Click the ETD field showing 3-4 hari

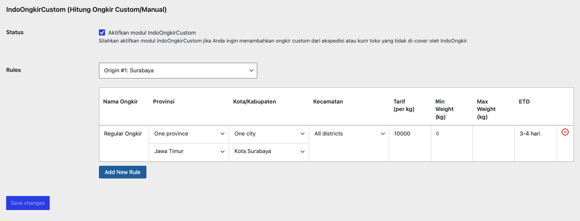[x=536, y=134]
